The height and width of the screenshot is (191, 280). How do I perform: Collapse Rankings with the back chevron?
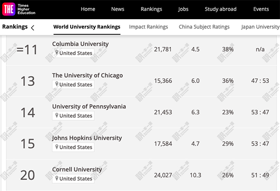point(32,28)
